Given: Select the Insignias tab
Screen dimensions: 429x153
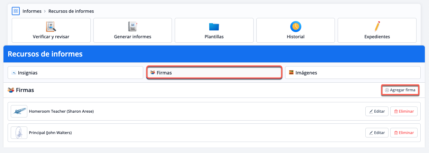Looking at the screenshot, I should pyautogui.click(x=75, y=73).
